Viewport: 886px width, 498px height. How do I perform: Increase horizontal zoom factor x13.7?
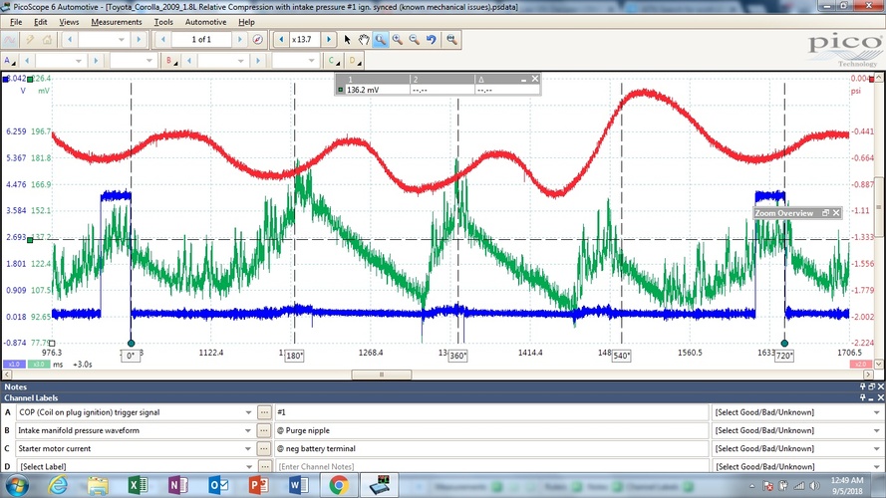point(329,40)
